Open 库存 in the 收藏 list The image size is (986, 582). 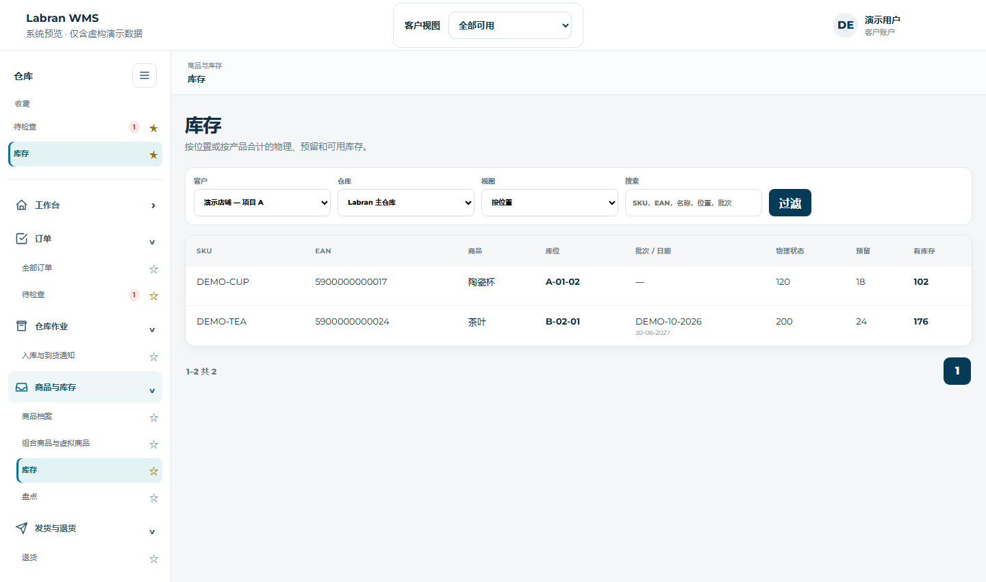coord(21,153)
